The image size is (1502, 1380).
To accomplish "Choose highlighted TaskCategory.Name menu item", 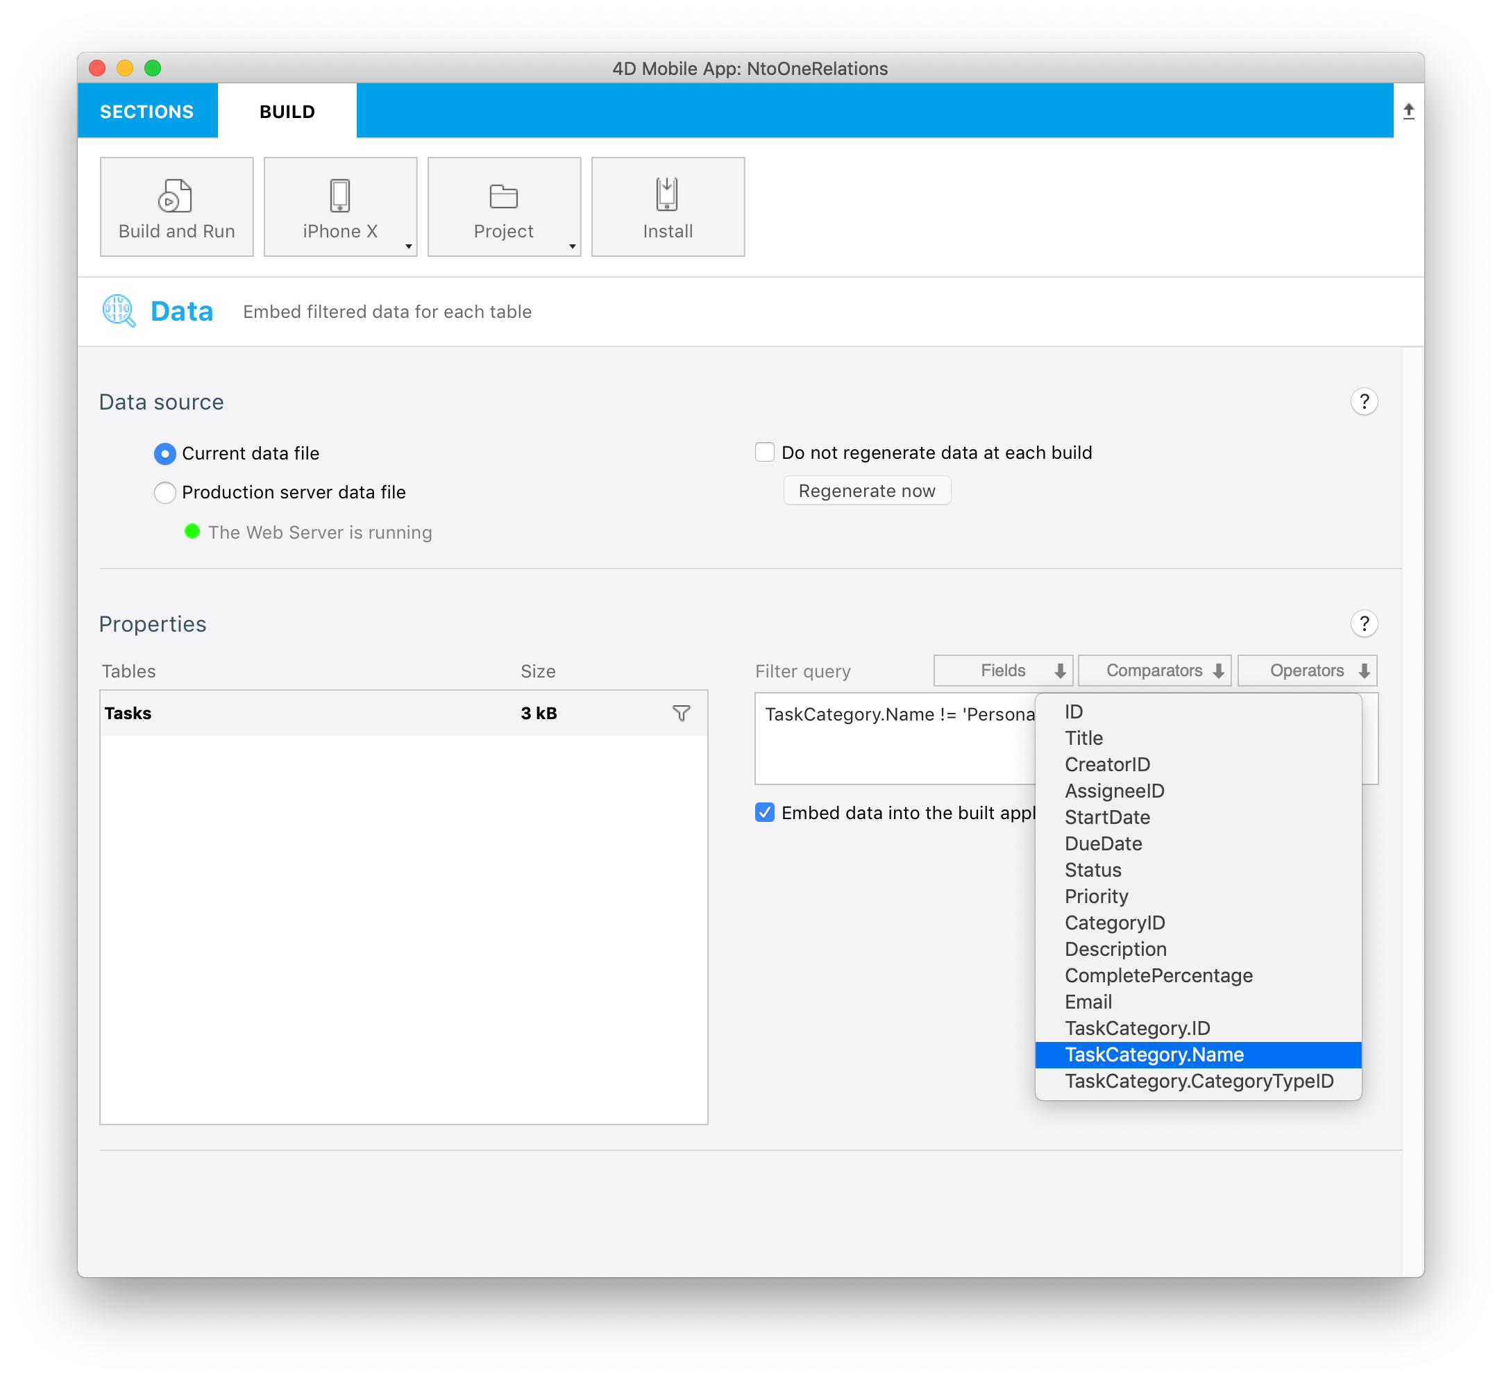I will pos(1198,1054).
